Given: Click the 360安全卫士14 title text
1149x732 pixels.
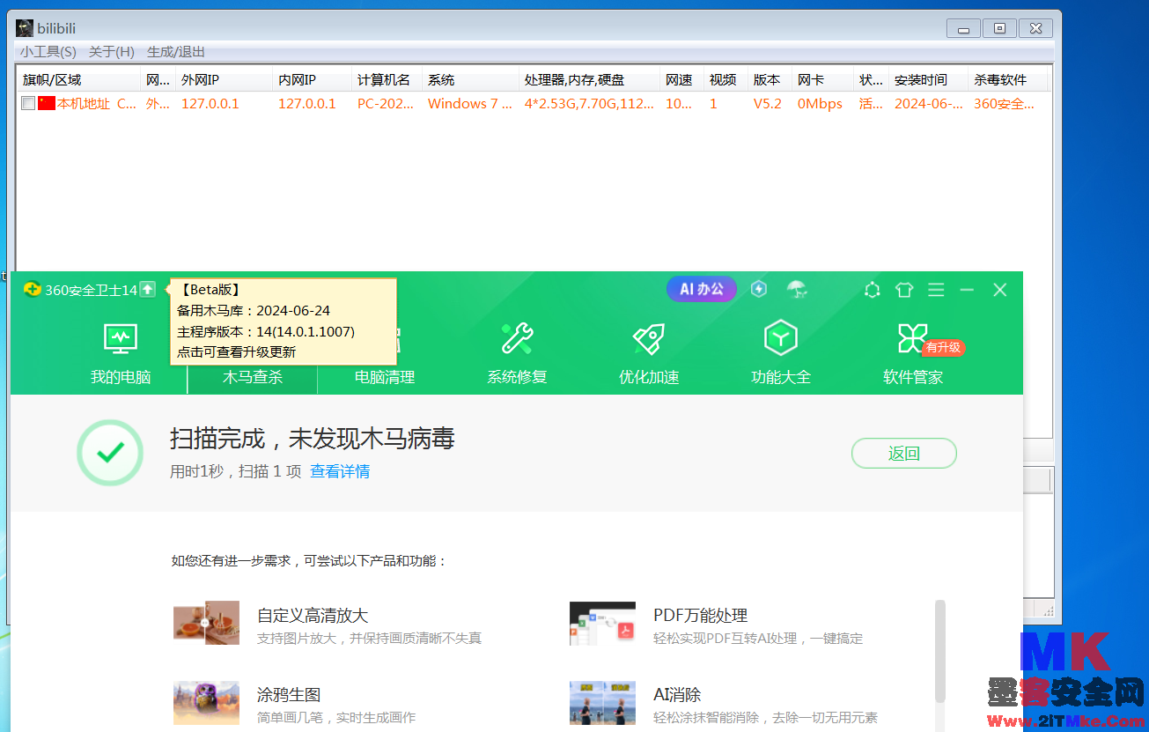Looking at the screenshot, I should 92,290.
